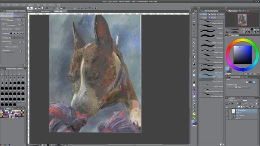Select first anti-aliasing option (none)
260x146 pixels.
[11, 33]
